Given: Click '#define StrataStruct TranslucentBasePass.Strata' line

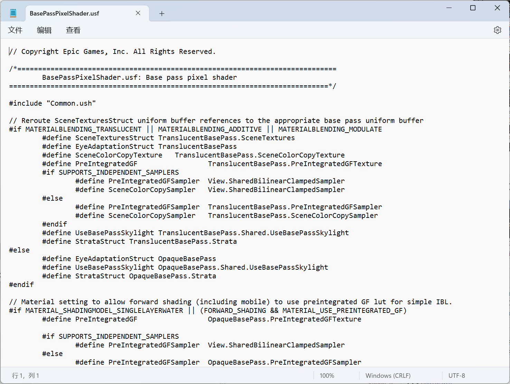Looking at the screenshot, I should point(140,241).
